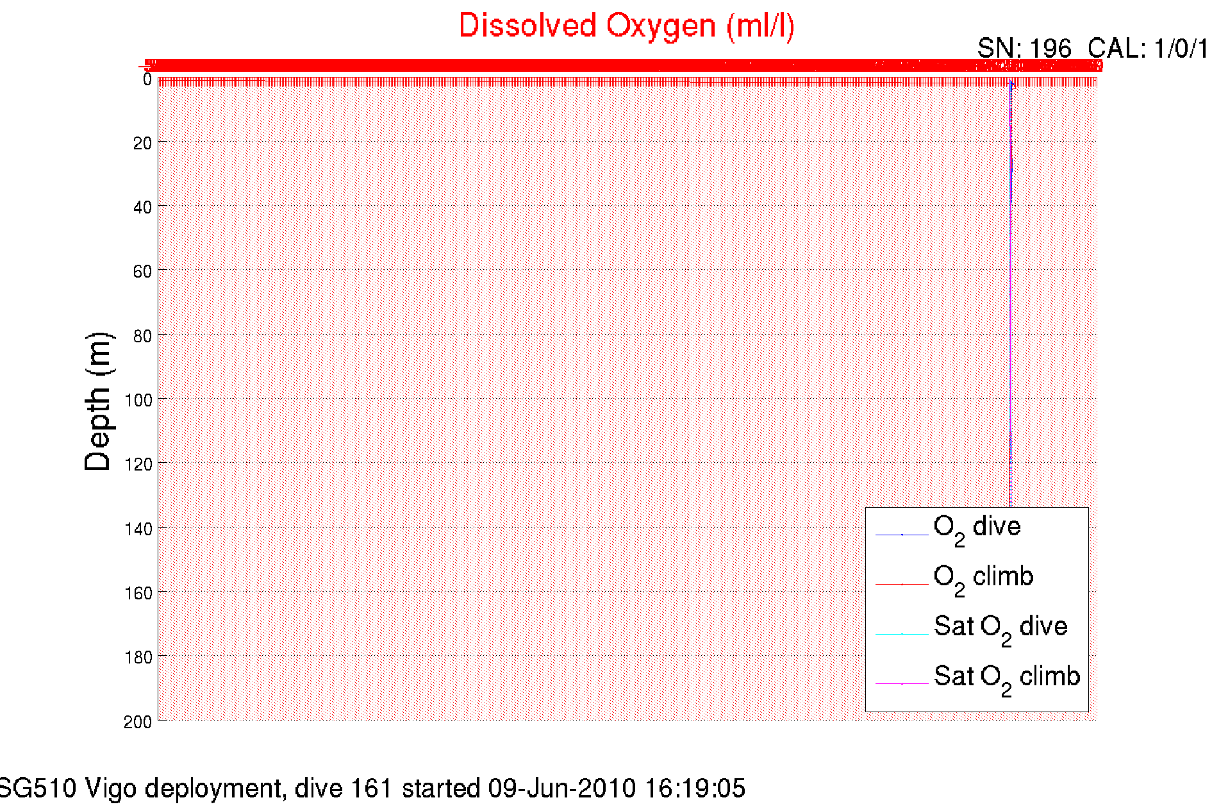Click the 'SN: 196' sensor text
This screenshot has width=1212, height=809.
pos(1024,48)
